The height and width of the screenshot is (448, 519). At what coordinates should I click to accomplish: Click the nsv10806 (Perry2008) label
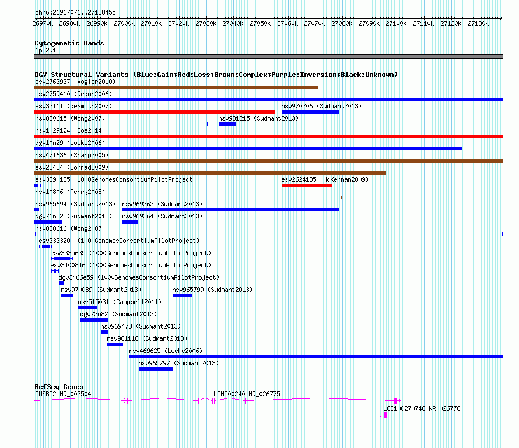70,192
